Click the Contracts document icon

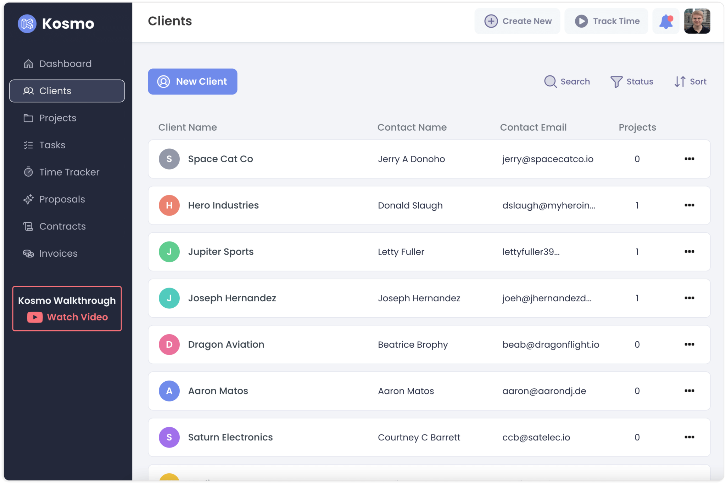[x=28, y=226]
